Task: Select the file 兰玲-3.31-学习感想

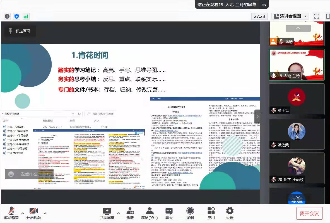Action: [x=16, y=144]
